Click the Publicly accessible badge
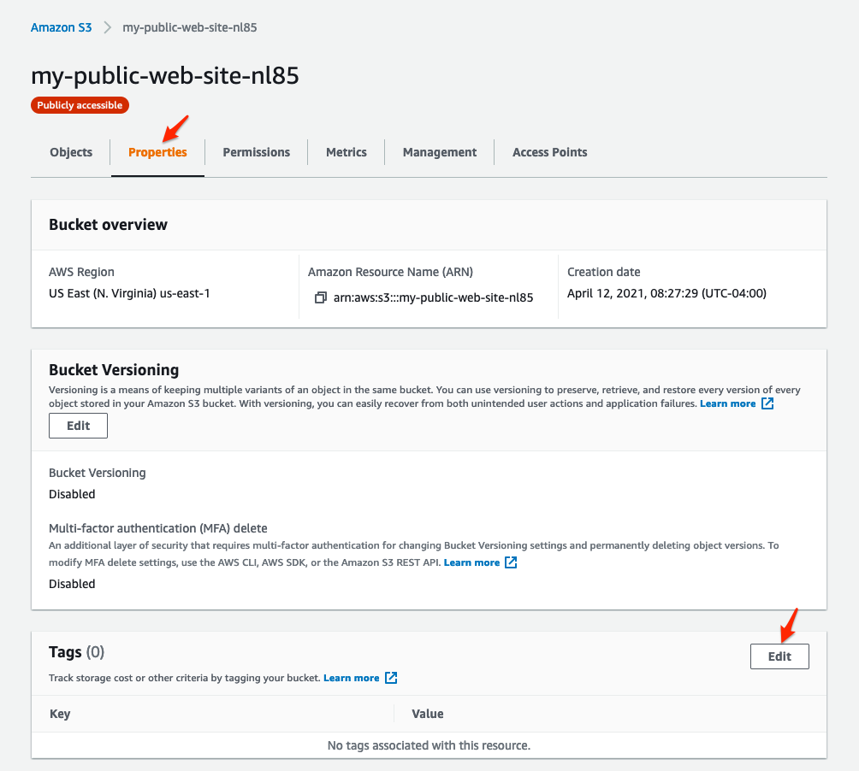This screenshot has height=771, width=859. tap(80, 105)
